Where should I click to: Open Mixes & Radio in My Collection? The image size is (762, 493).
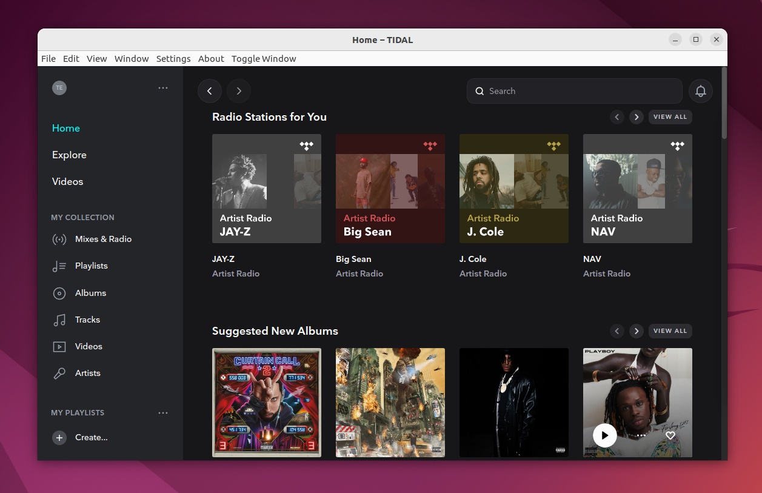pos(59,239)
